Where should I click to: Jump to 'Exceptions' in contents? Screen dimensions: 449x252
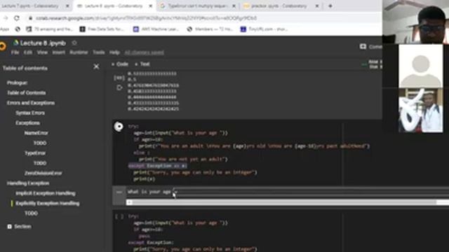click(27, 123)
